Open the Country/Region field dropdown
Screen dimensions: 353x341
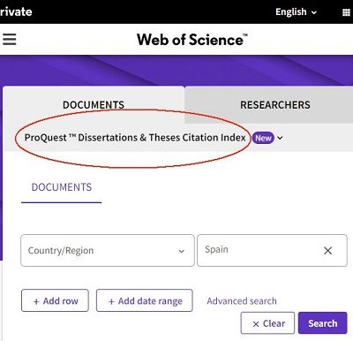point(108,250)
